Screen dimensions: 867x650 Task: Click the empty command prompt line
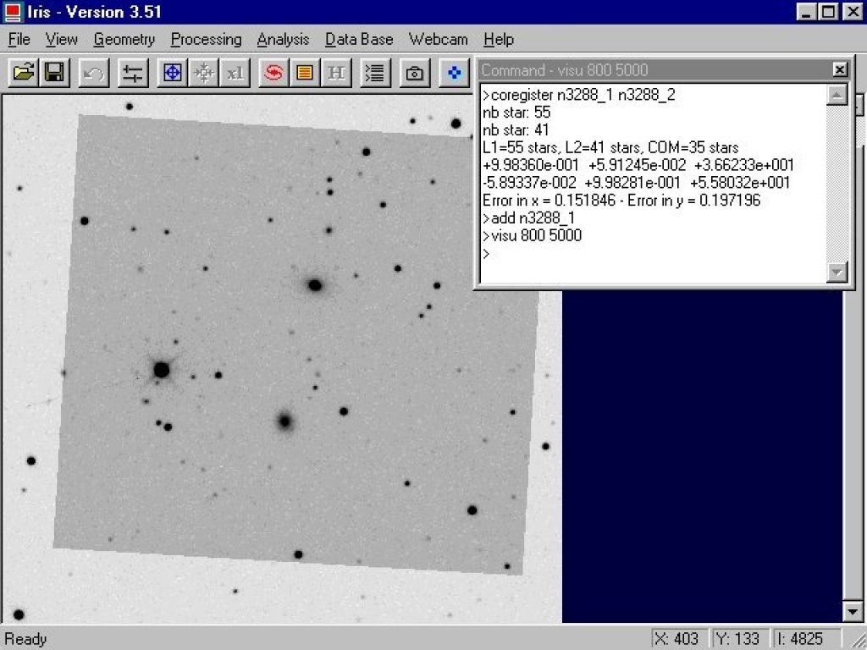pos(654,254)
